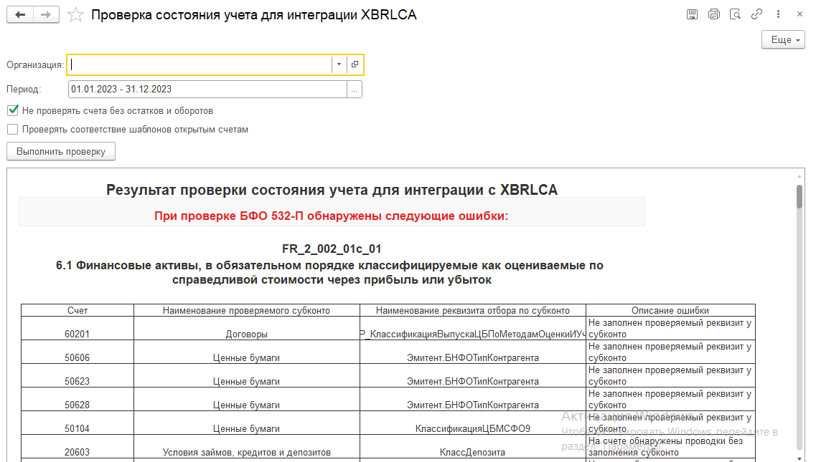
Task: Select account cell 50628
Action: [x=78, y=399]
